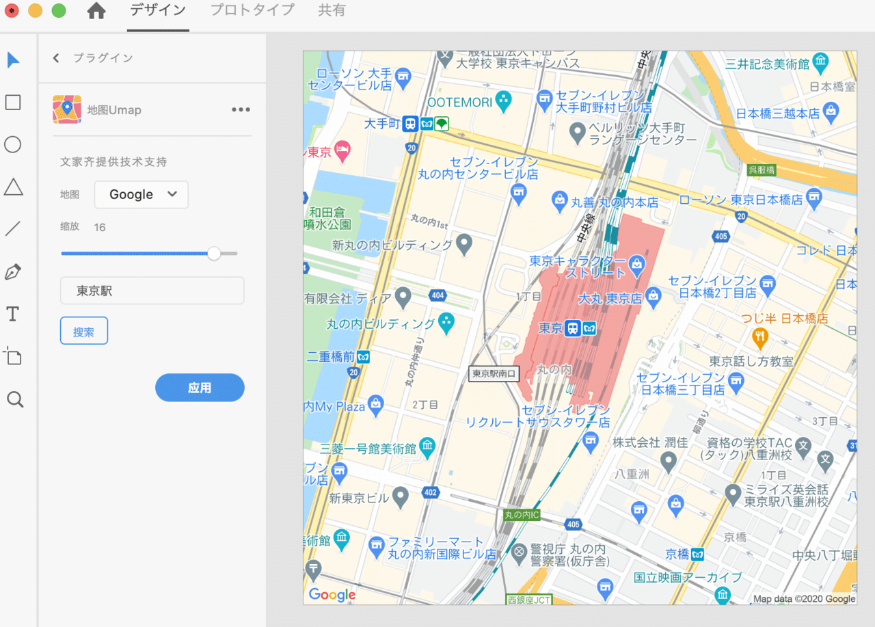Select the Text tool
This screenshot has height=627, width=875.
pos(12,314)
